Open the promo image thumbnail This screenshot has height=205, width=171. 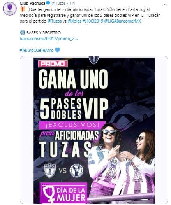[94, 130]
